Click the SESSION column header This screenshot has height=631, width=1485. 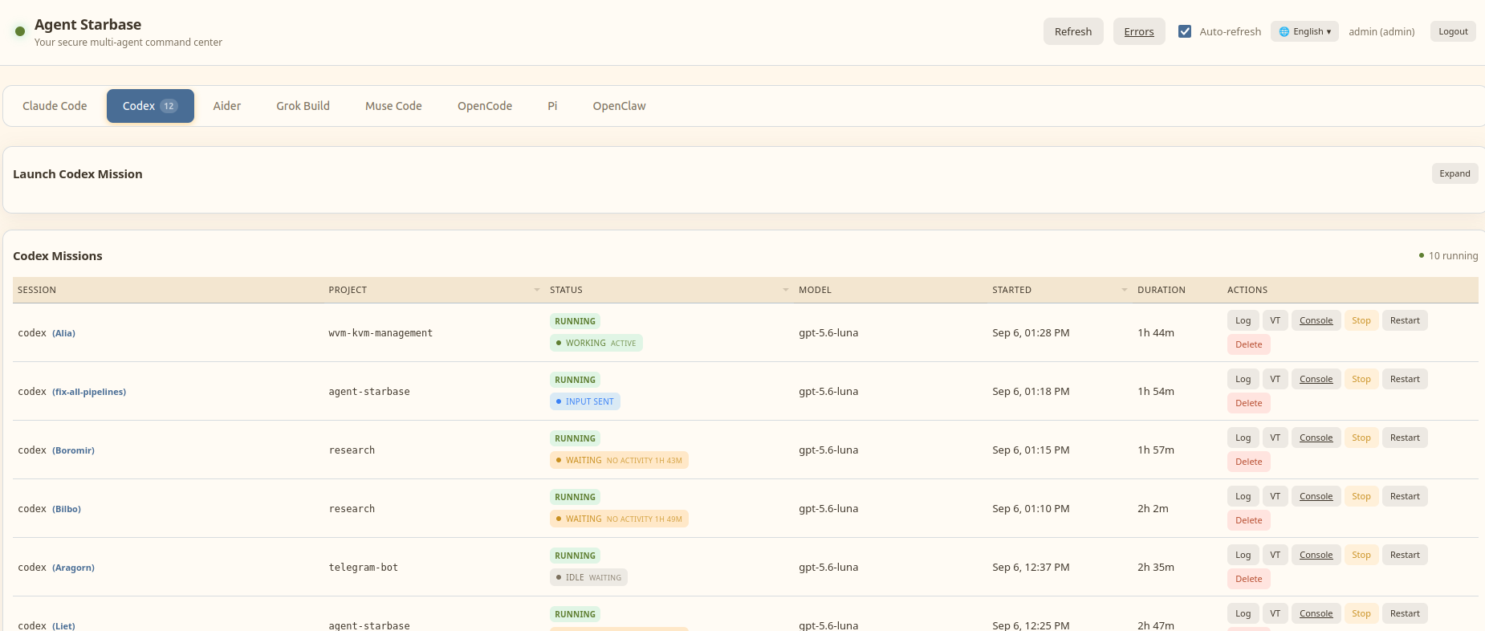click(x=37, y=290)
